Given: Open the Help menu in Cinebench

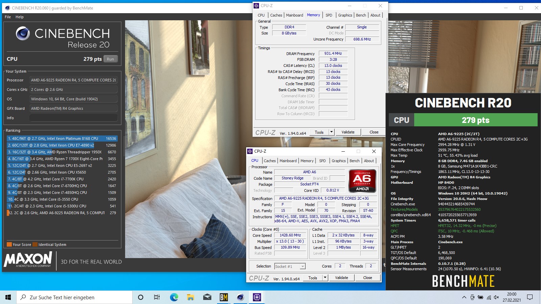Looking at the screenshot, I should (x=20, y=17).
